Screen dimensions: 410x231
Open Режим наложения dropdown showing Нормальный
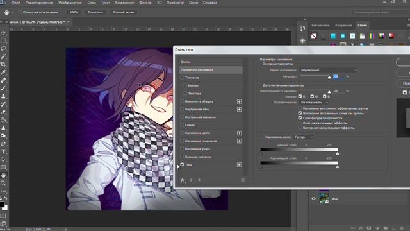329,70
